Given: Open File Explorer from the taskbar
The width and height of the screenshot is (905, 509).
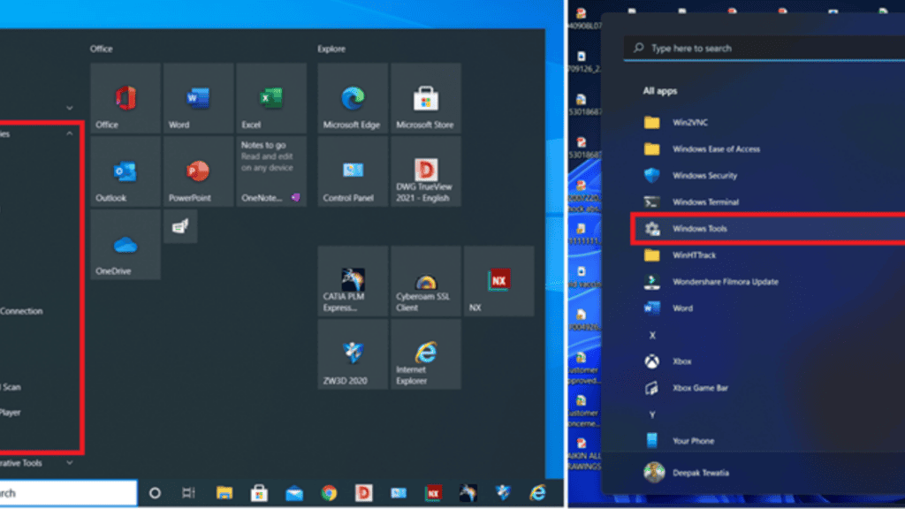Looking at the screenshot, I should [224, 493].
